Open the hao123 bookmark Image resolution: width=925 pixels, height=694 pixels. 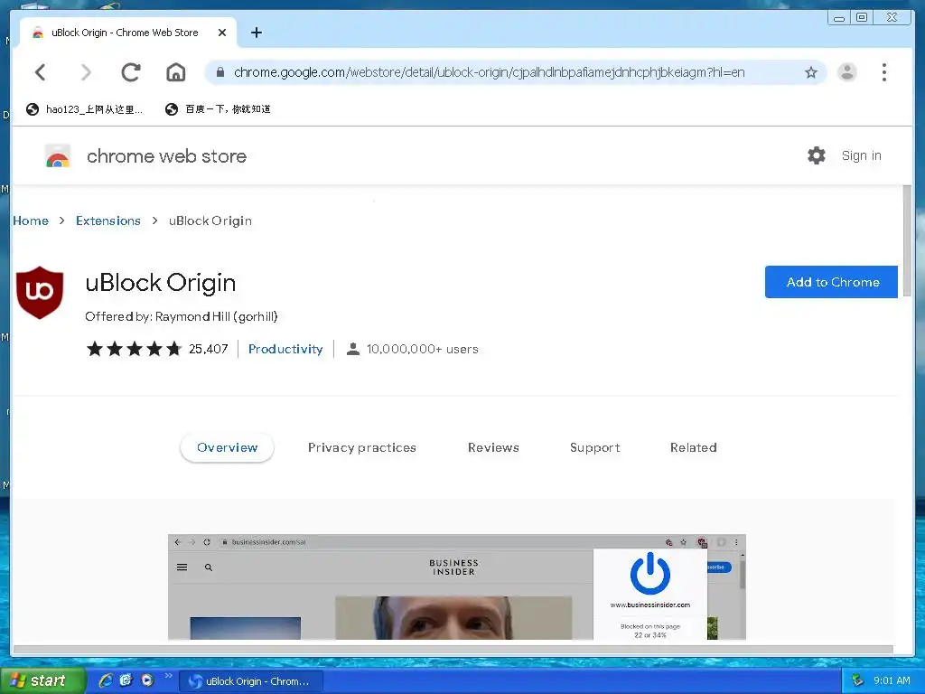(x=84, y=109)
